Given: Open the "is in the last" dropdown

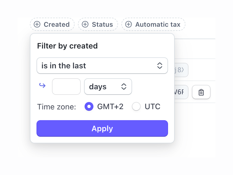Looking at the screenshot, I should coord(102,66).
